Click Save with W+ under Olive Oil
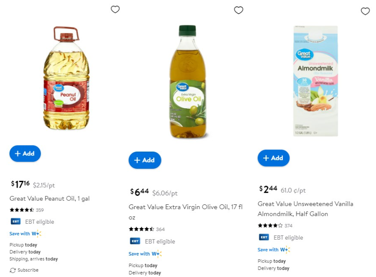Image resolution: width=376 pixels, height=277 pixels. click(x=145, y=254)
